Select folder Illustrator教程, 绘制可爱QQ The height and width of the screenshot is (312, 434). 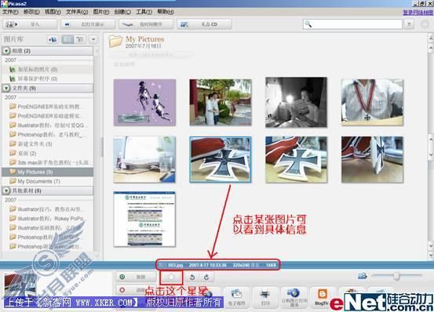pos(48,125)
